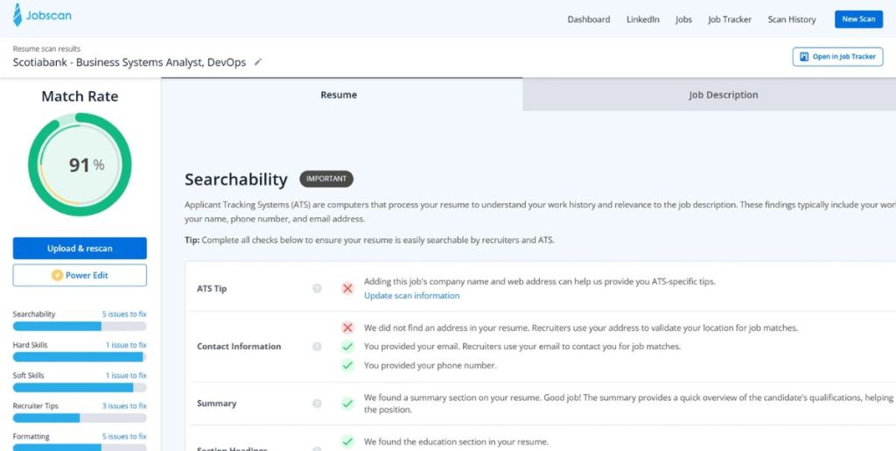Image resolution: width=896 pixels, height=451 pixels.
Task: Open Dashboard from top navigation
Action: [x=589, y=19]
